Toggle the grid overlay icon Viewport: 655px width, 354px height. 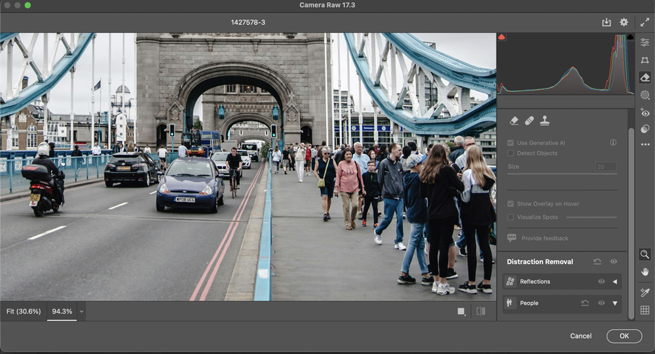[x=645, y=310]
